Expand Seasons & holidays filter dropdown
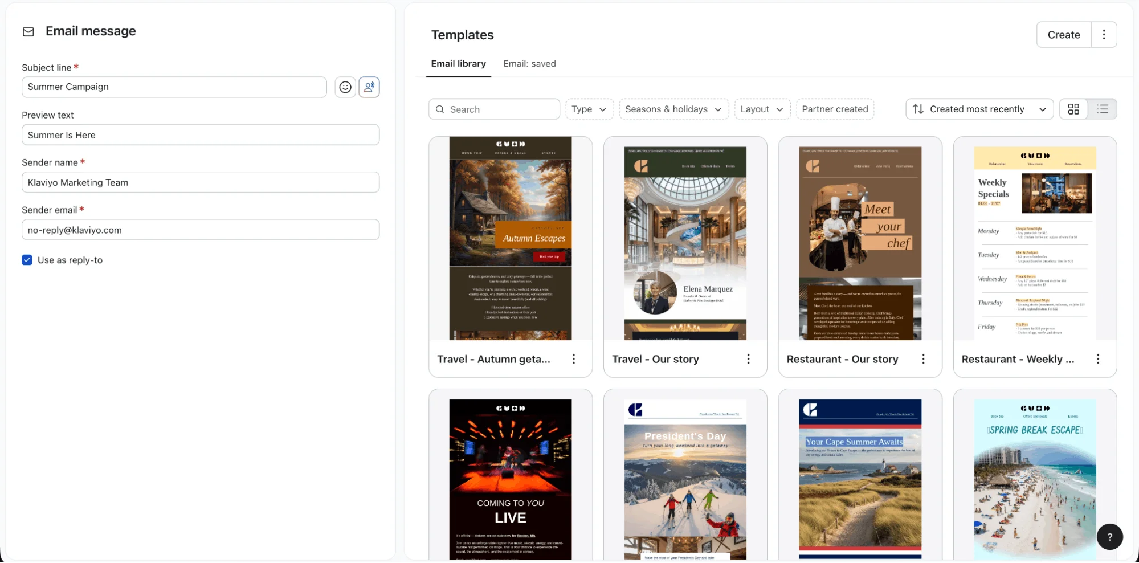 [x=673, y=109]
